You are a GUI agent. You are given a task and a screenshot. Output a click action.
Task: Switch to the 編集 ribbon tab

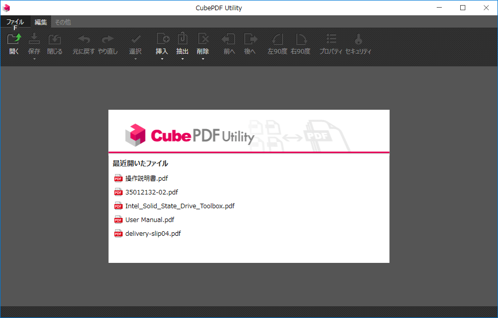click(x=41, y=22)
